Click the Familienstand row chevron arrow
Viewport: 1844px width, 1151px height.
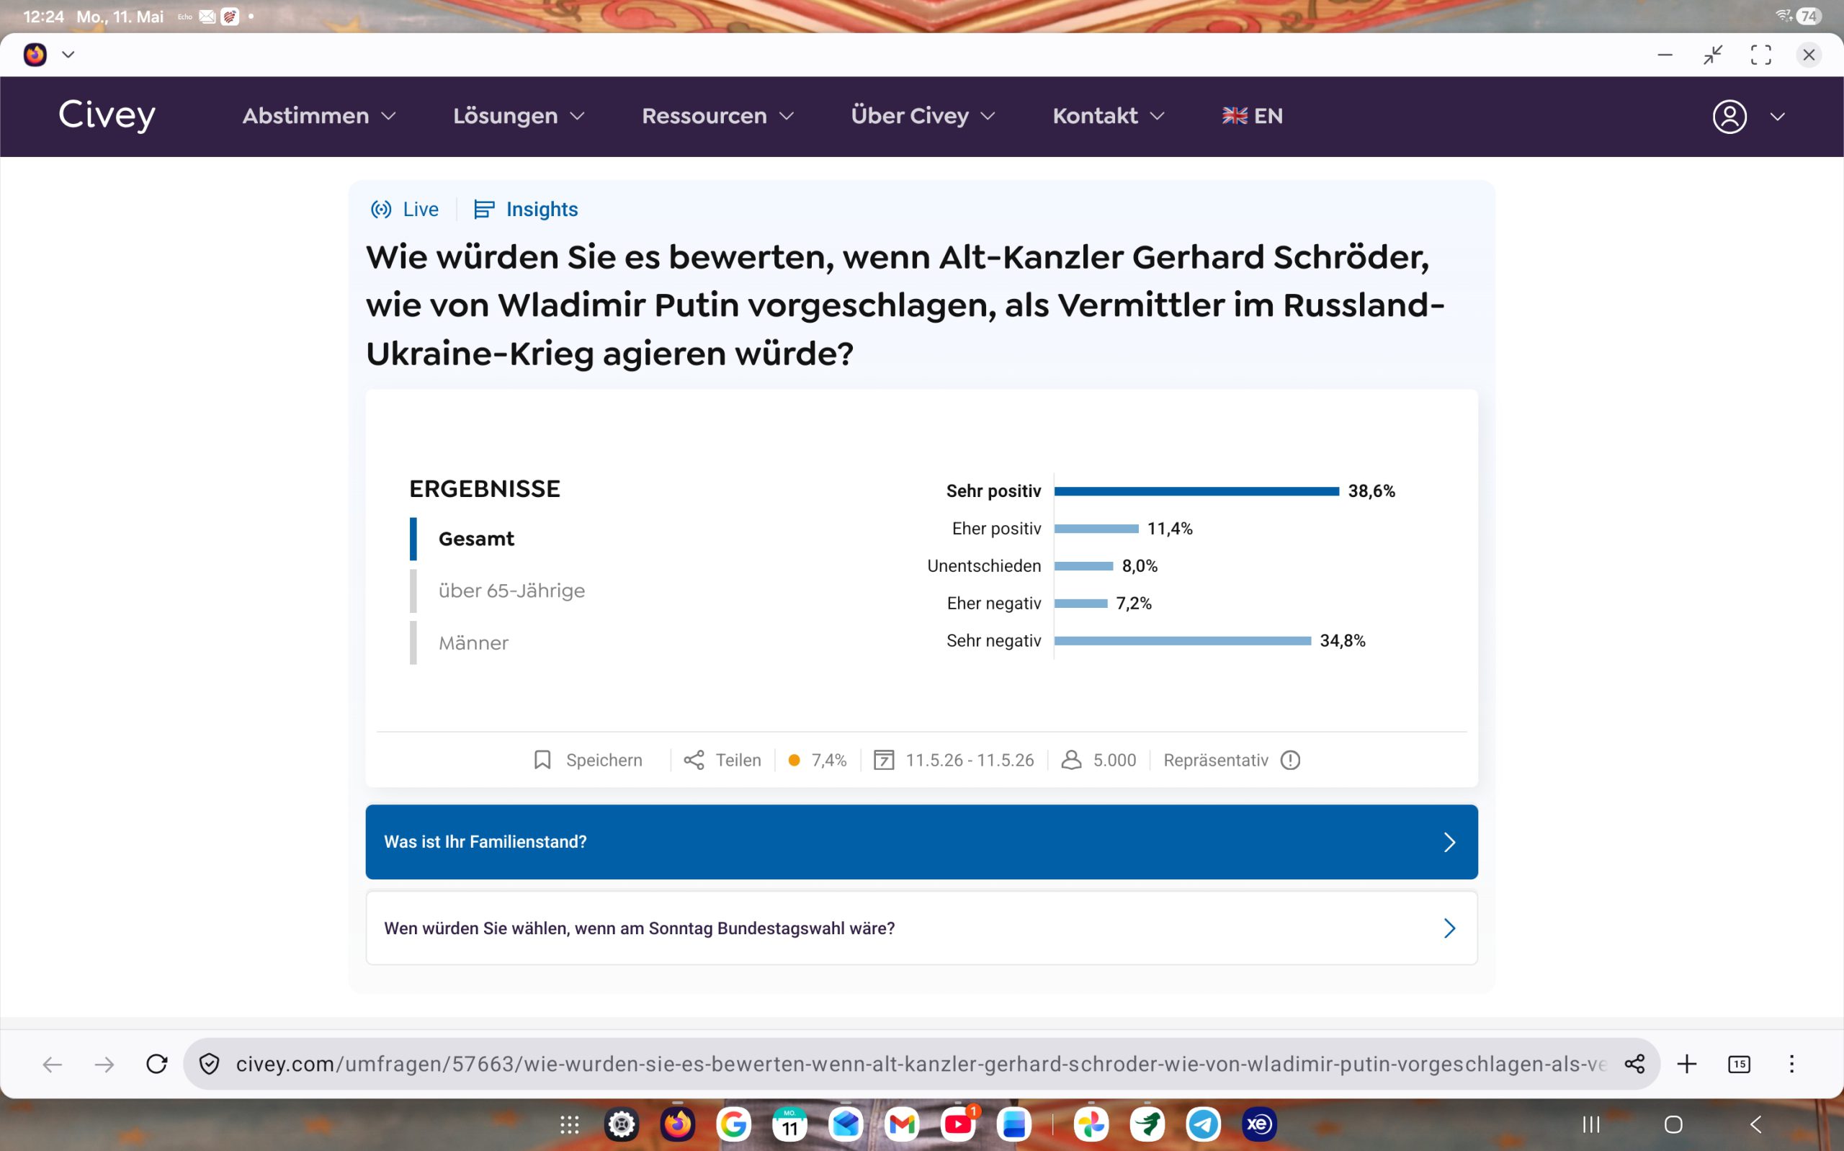[1449, 842]
